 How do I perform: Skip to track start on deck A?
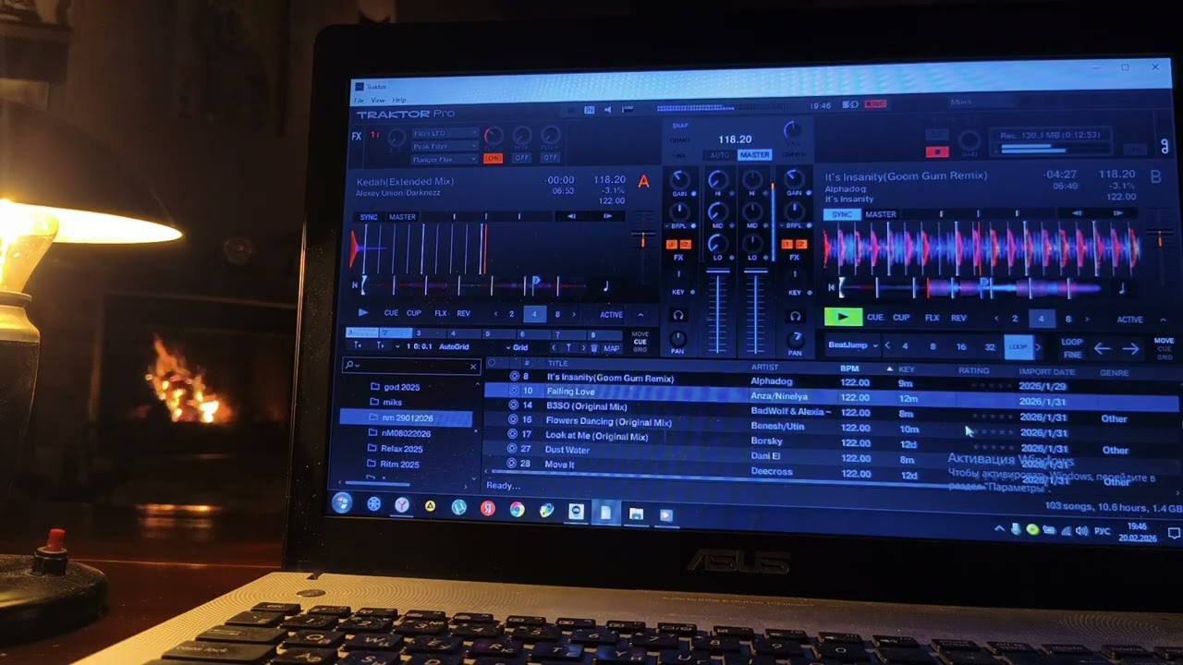coord(355,285)
